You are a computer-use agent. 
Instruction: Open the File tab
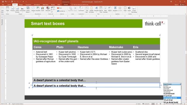(3, 5)
